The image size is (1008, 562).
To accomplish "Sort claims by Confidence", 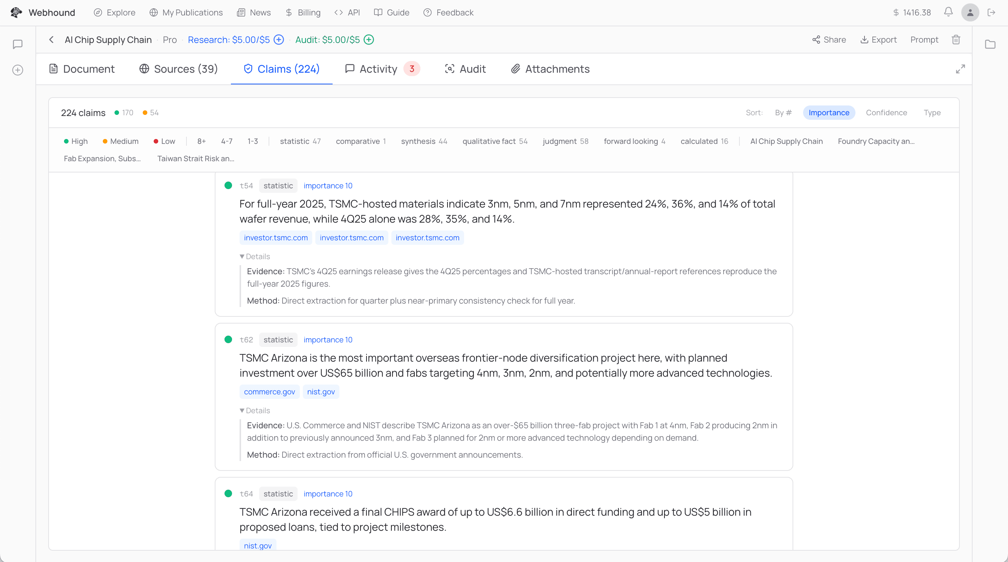I will 886,112.
